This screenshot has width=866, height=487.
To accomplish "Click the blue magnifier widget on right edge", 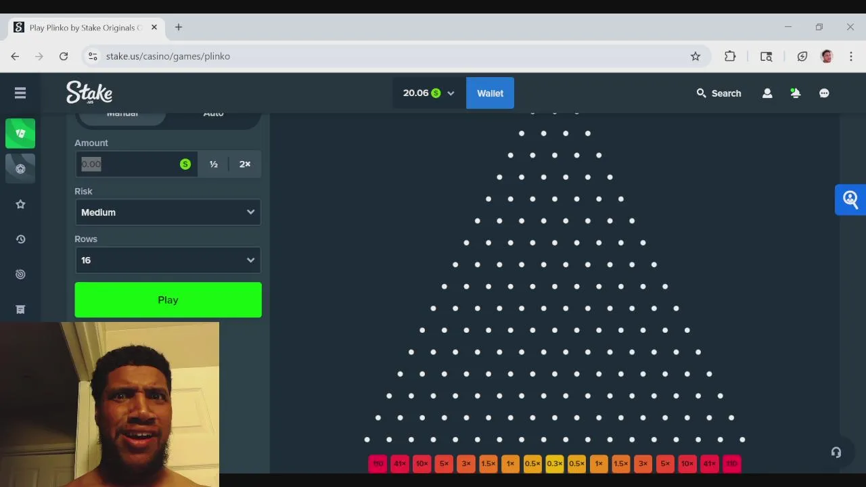I will click(850, 200).
